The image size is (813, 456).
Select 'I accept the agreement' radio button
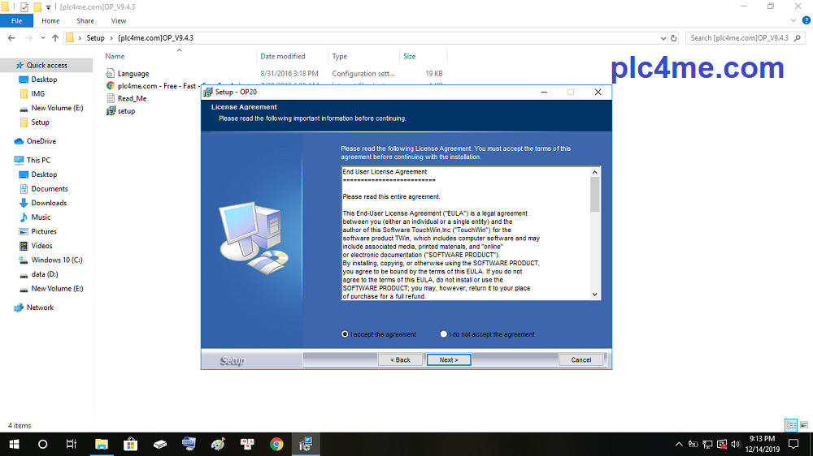346,334
